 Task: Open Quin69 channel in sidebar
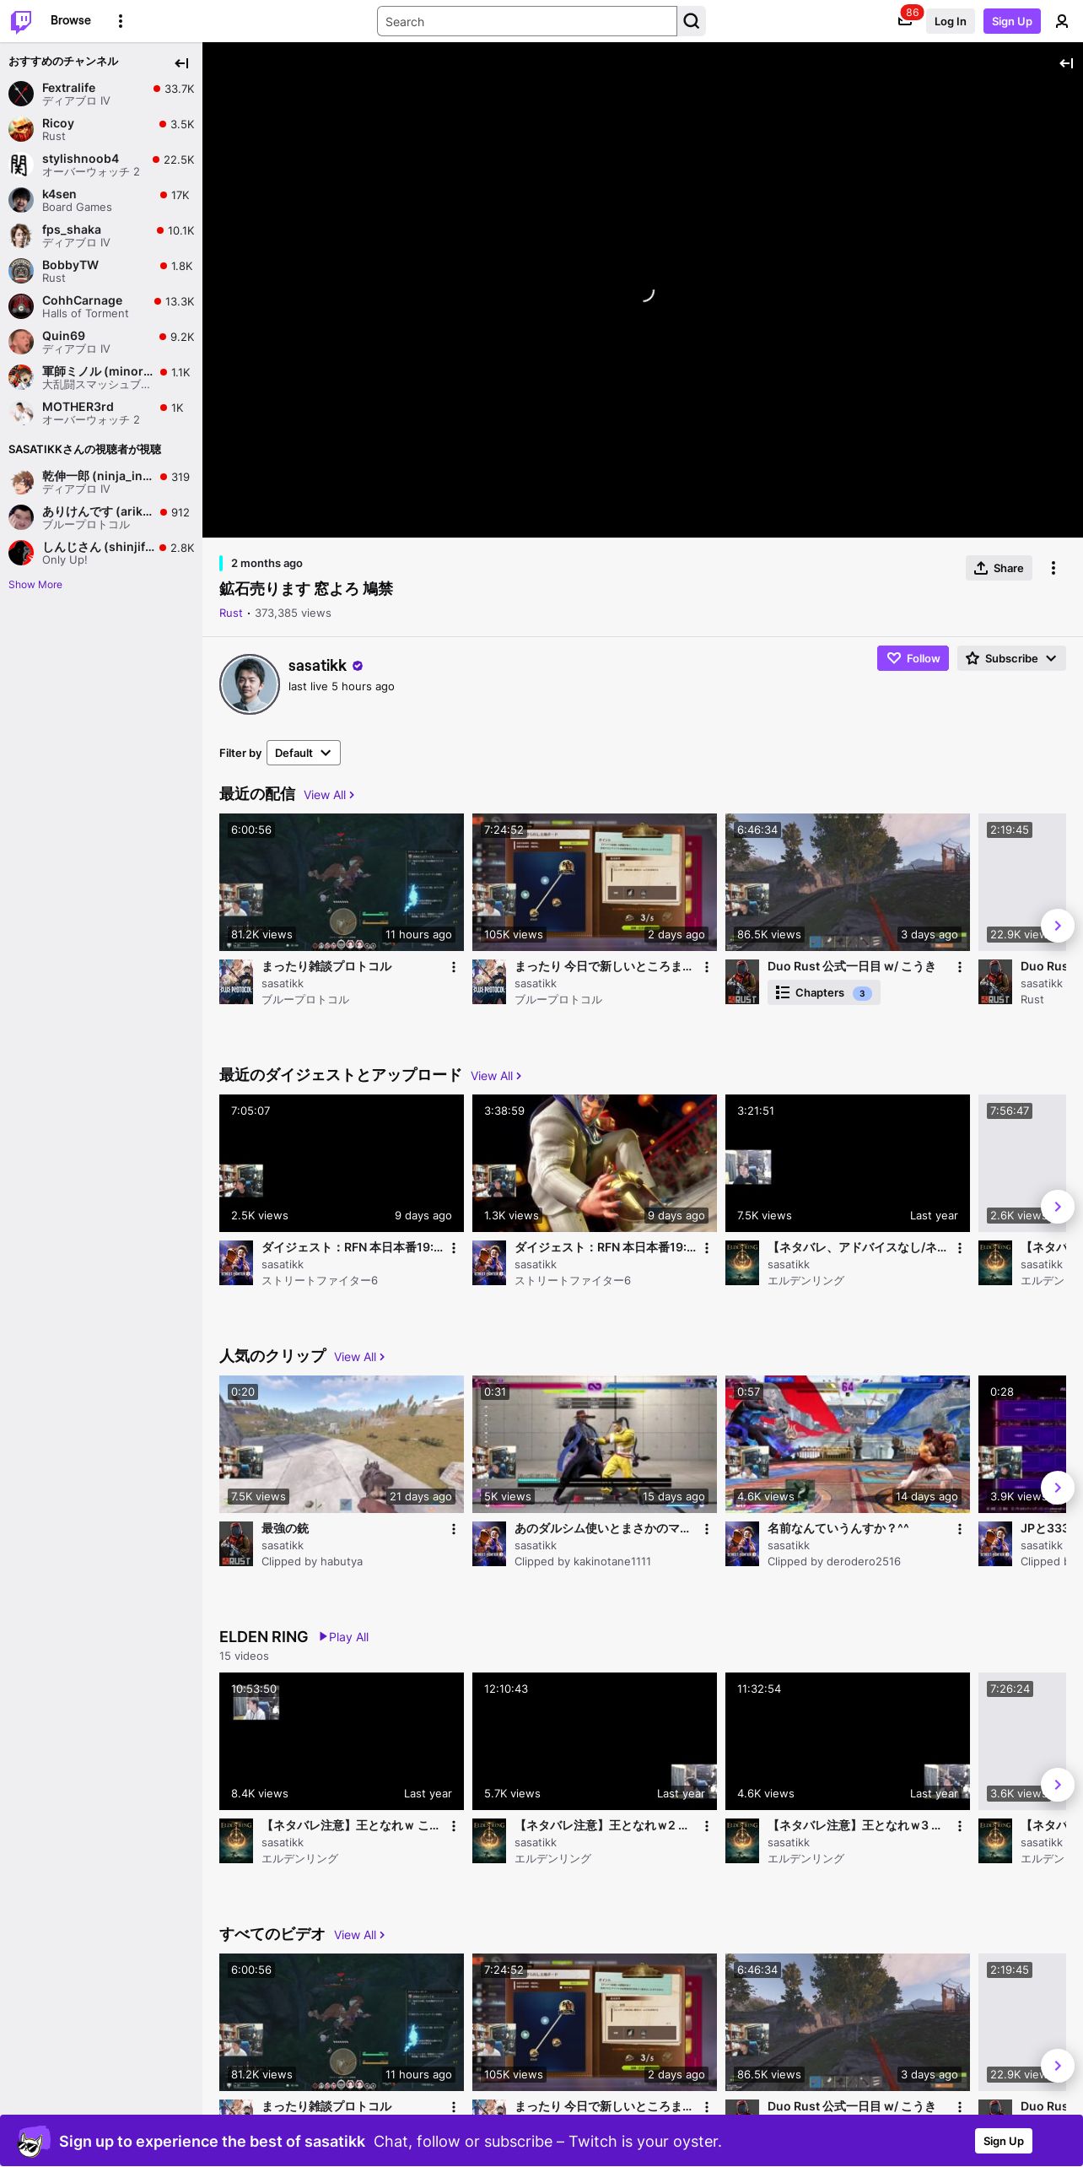point(101,342)
